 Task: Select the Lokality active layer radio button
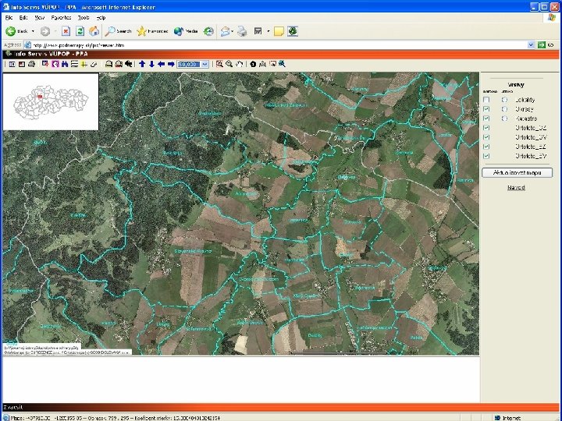click(x=504, y=100)
